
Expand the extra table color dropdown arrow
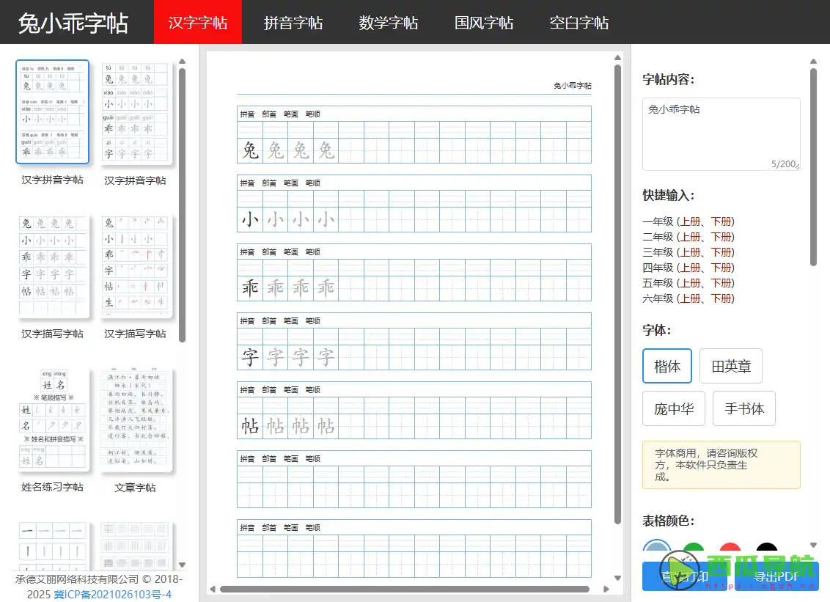coord(812,546)
